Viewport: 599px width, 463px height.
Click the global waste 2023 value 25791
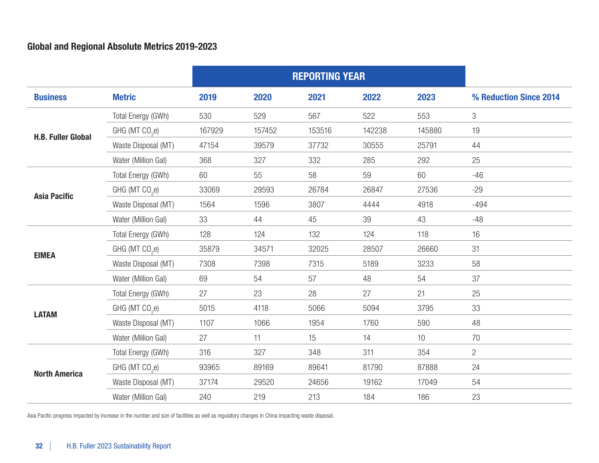(x=427, y=146)
